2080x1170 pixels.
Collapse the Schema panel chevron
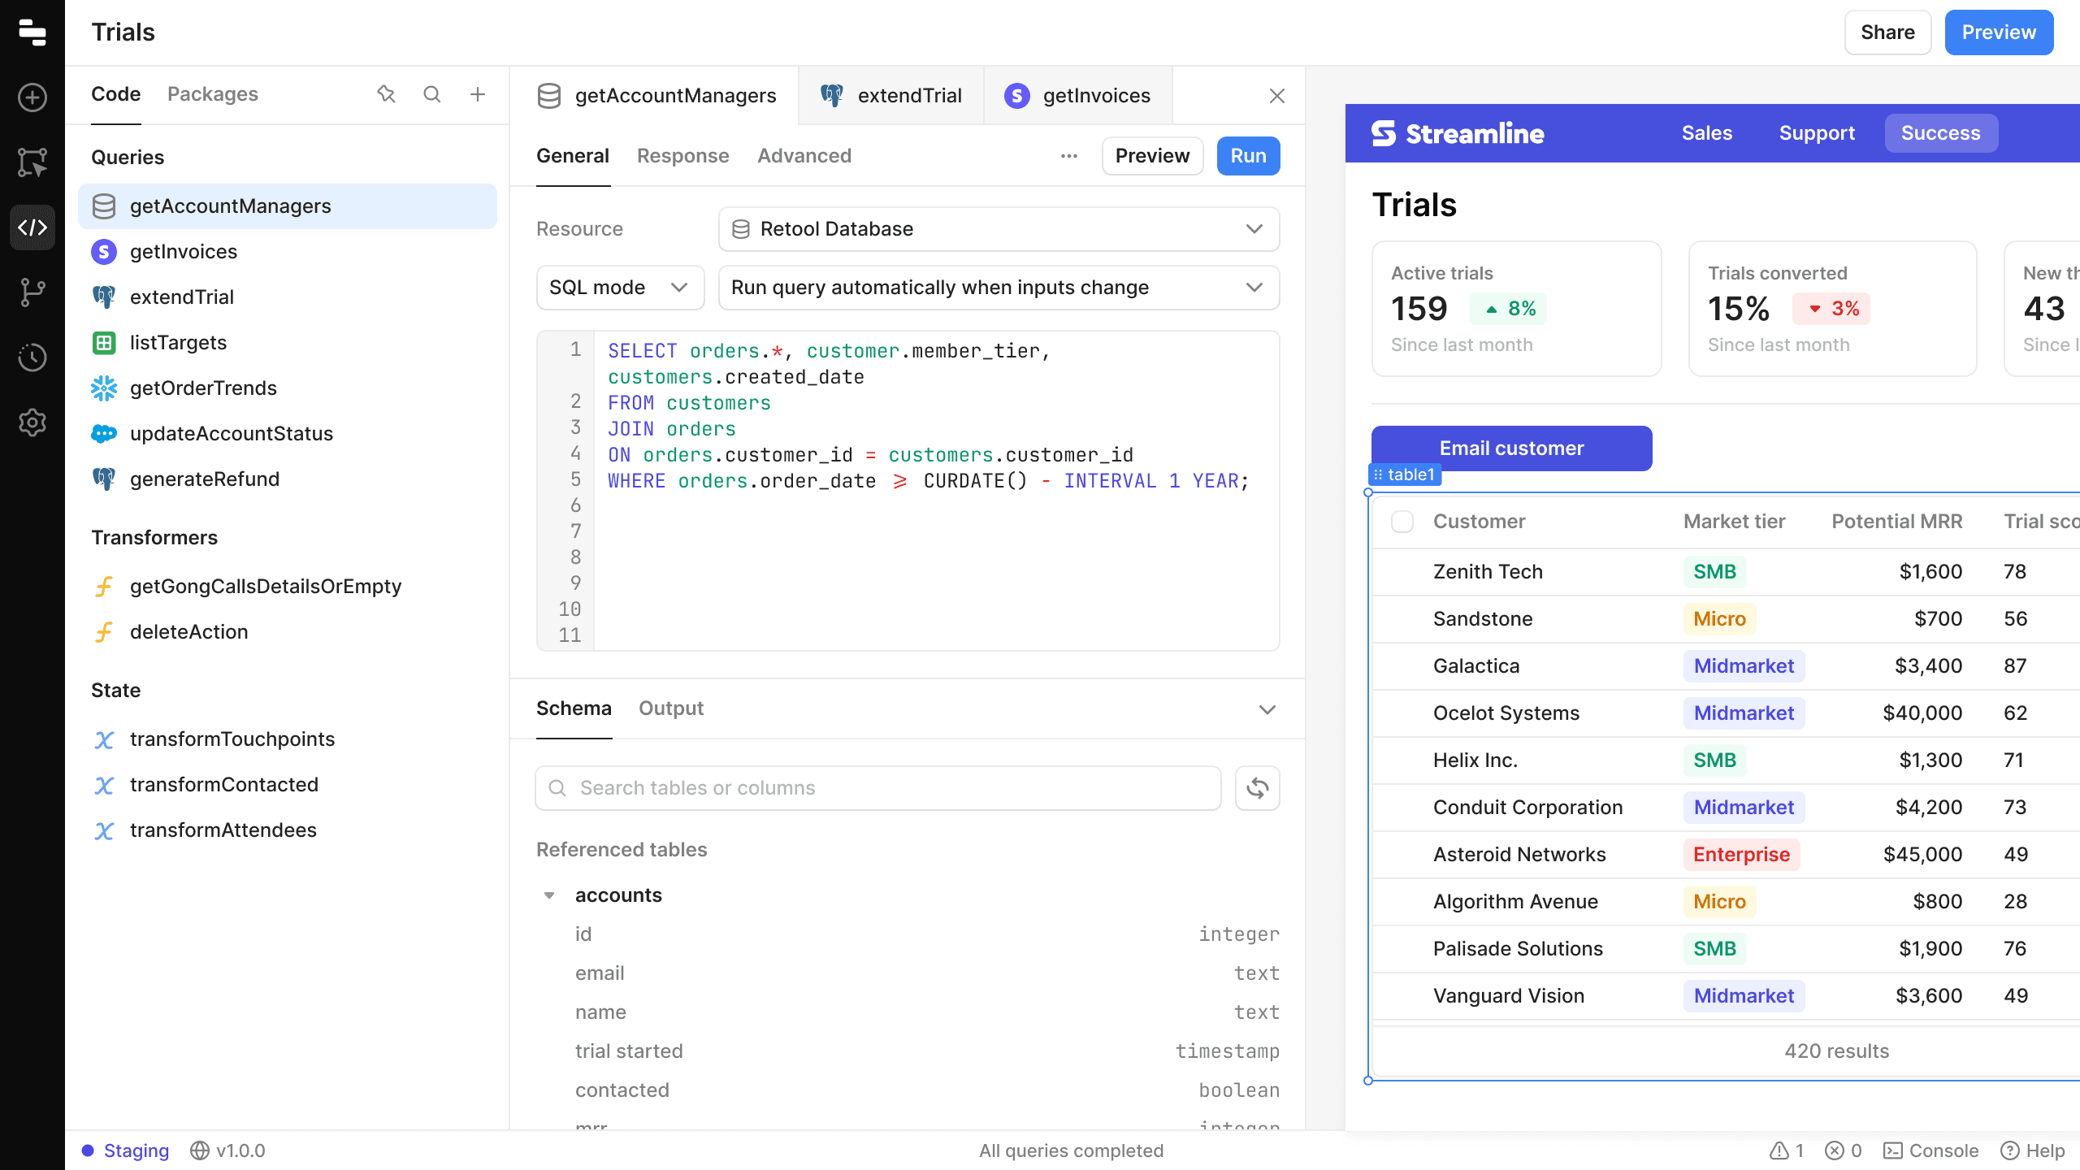pyautogui.click(x=1267, y=709)
